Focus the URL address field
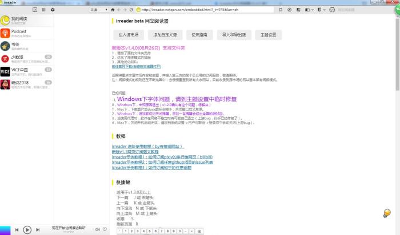Image resolution: width=400 pixels, height=235 pixels. (x=205, y=10)
